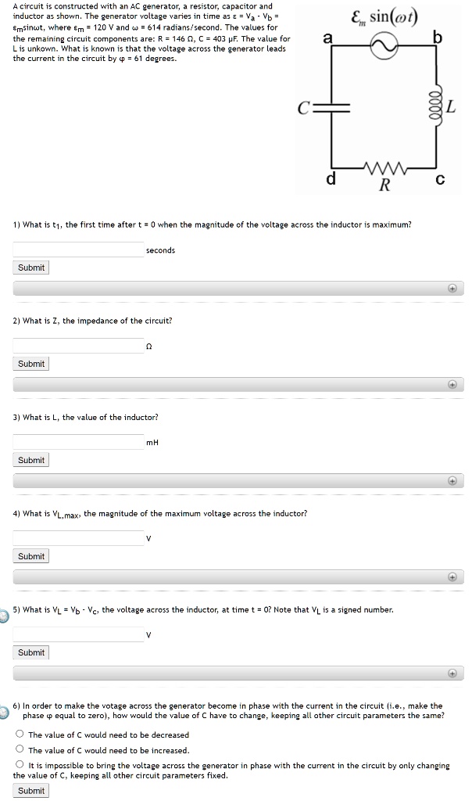Choose the 'It is impossible' answer option
This screenshot has width=472, height=801.
(20, 765)
